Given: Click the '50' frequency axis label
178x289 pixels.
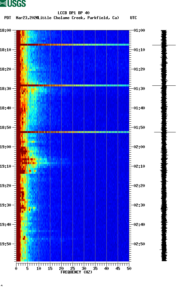Looking at the screenshot, I should (129, 269).
